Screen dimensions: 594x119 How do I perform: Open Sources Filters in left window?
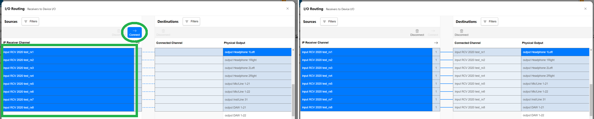coord(30,21)
